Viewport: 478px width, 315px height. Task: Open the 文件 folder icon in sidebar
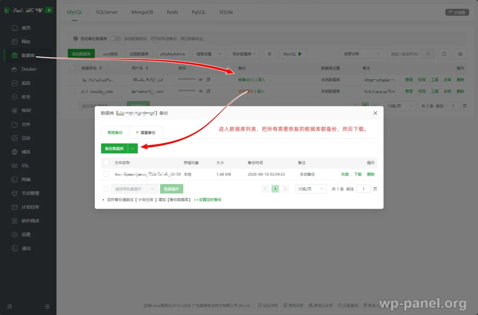(14, 124)
